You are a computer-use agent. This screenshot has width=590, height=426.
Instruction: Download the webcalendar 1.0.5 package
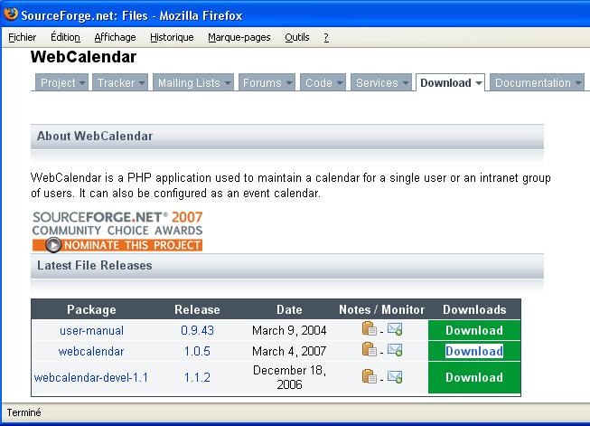[x=474, y=351]
